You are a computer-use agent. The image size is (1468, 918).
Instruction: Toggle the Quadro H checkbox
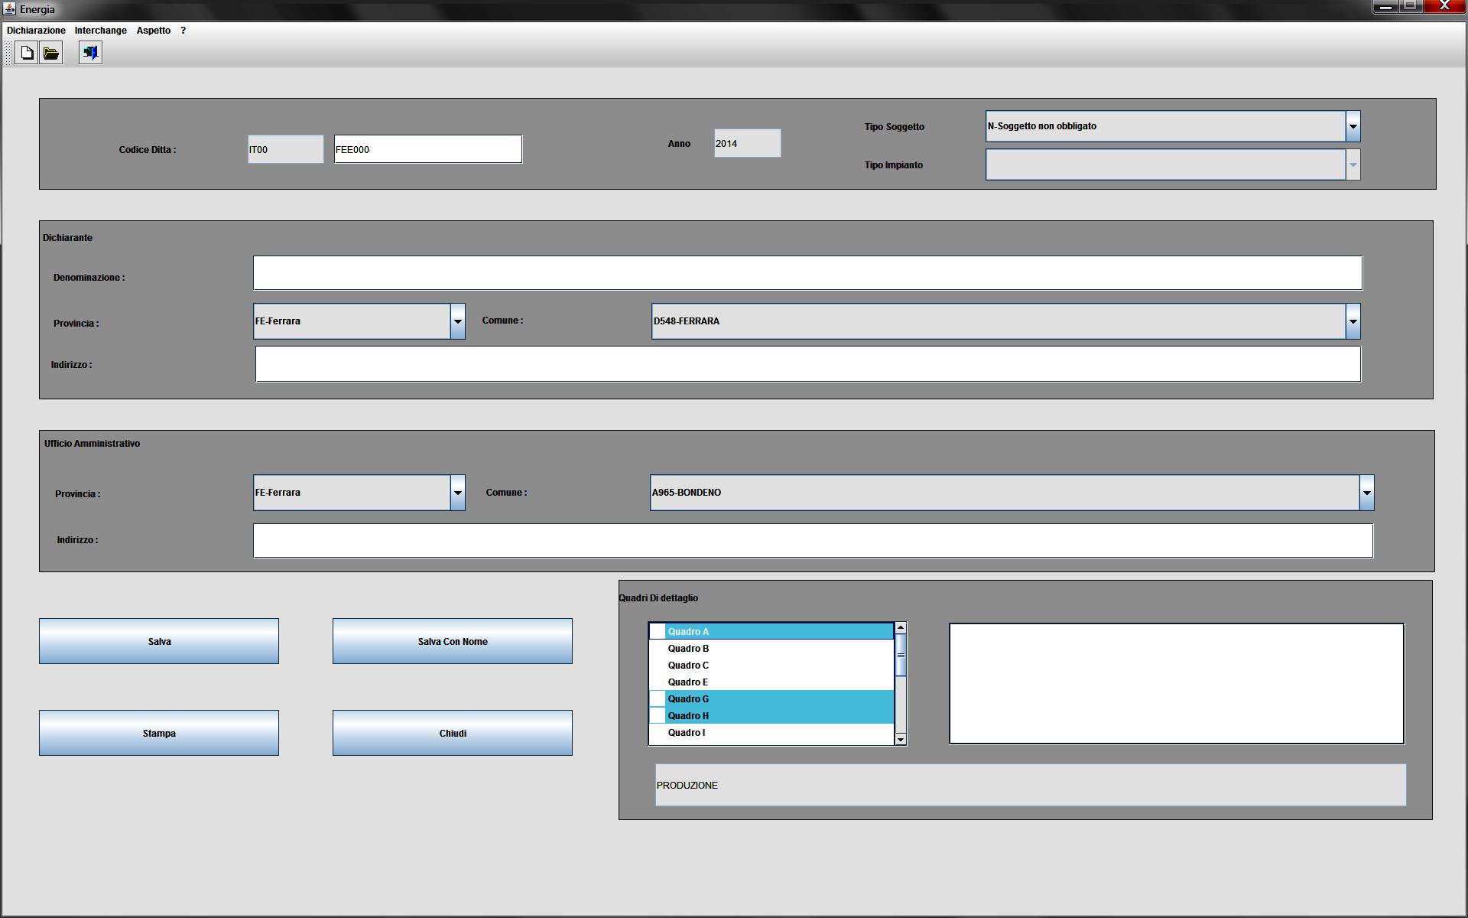pos(657,716)
